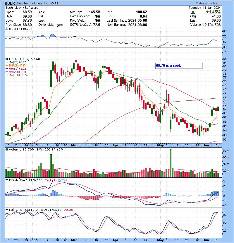Click the MACD histogram value 0.905
This screenshot has height=243, width=234.
[x=63, y=180]
